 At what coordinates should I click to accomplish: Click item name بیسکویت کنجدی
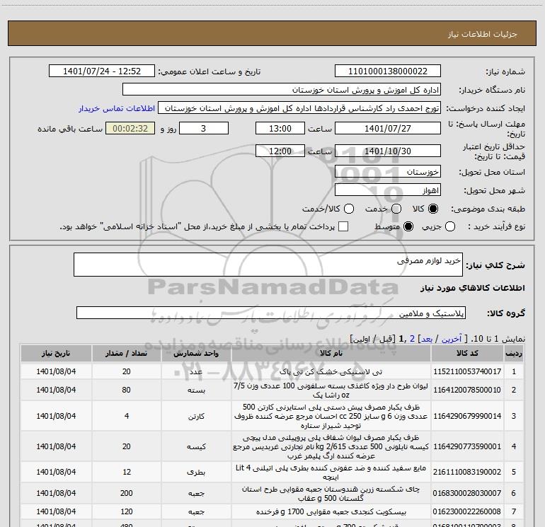[x=331, y=511]
